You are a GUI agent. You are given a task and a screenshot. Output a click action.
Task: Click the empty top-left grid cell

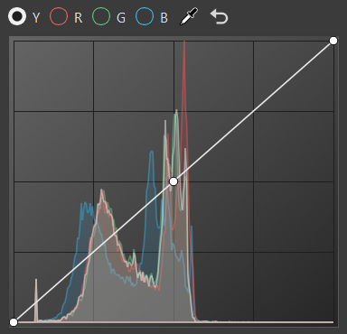54,76
